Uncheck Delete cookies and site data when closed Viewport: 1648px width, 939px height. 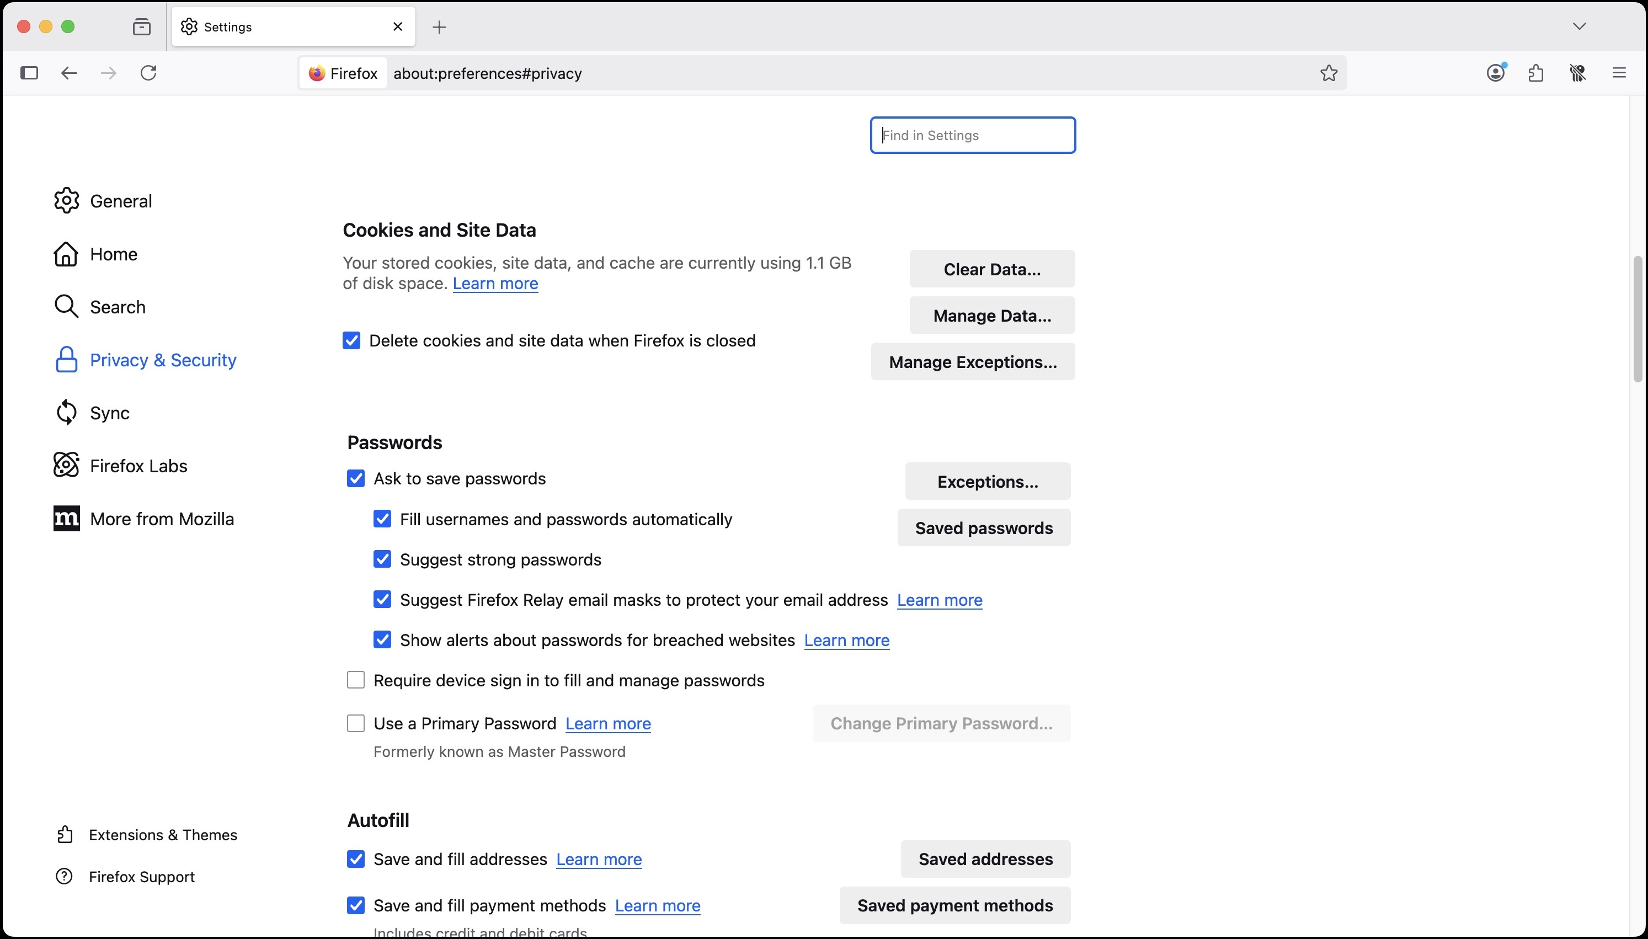pos(351,340)
